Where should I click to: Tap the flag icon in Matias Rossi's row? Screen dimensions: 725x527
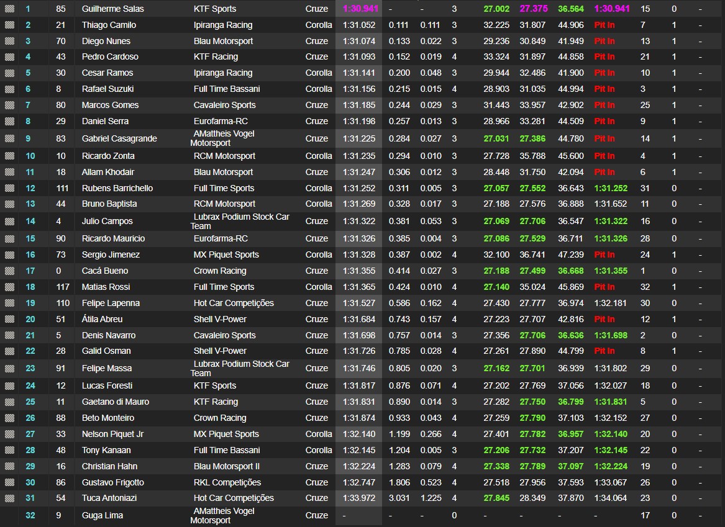click(x=9, y=287)
